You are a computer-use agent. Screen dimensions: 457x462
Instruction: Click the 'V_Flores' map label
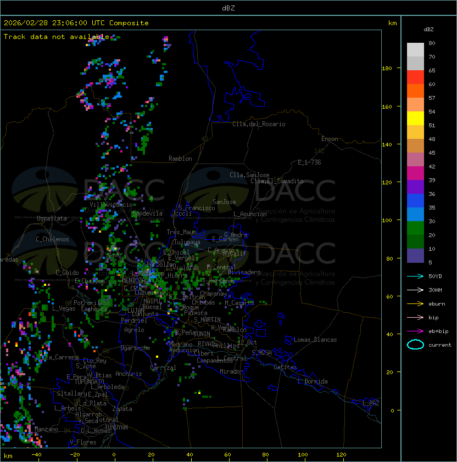coord(83,442)
